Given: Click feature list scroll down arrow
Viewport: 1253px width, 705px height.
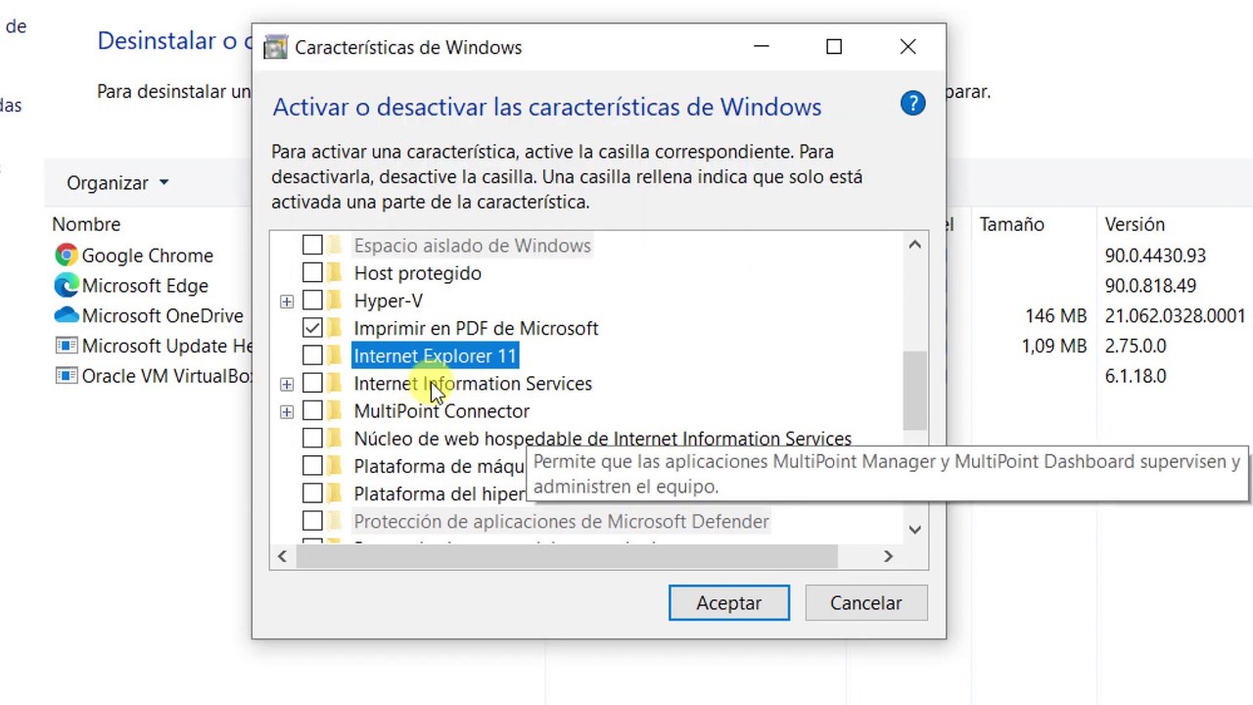Looking at the screenshot, I should click(914, 530).
